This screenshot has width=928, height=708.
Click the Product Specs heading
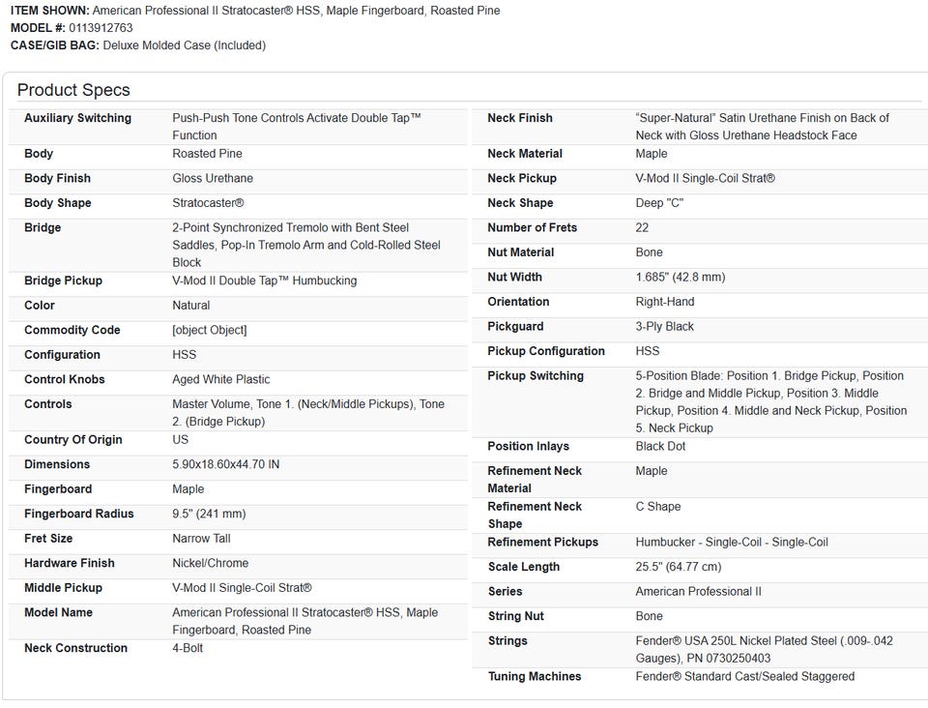pyautogui.click(x=73, y=90)
